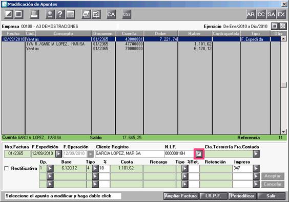This screenshot has height=202, width=289.
Task: Click the app logo in the title bar
Action: point(5,4)
